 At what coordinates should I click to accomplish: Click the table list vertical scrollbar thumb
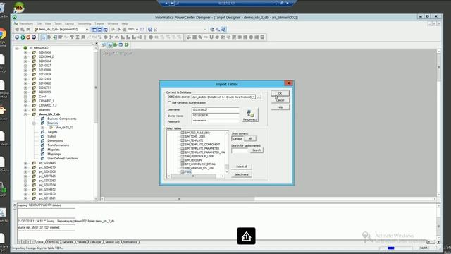227,167
